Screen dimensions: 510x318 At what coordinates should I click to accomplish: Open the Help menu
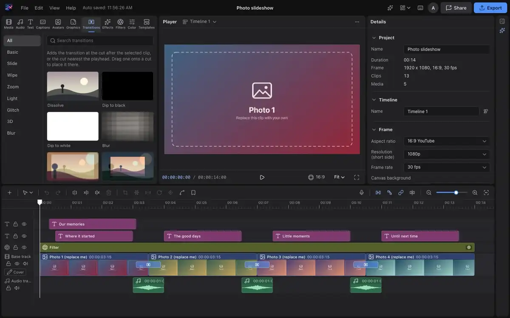point(71,8)
